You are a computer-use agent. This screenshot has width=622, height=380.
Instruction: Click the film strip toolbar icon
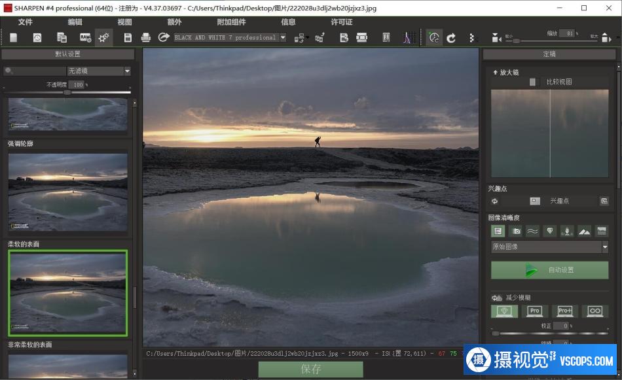[x=362, y=38]
